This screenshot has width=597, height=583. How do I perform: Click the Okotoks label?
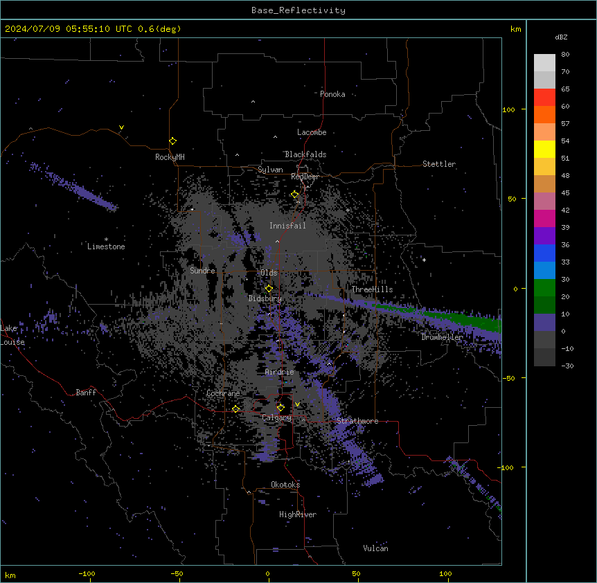tap(285, 485)
